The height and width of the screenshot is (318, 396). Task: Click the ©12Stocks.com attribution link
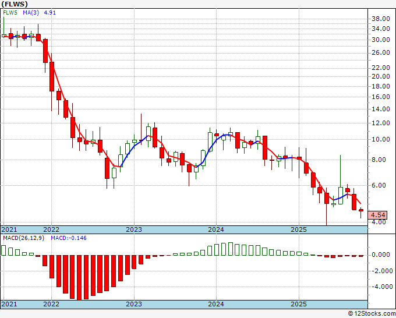[372, 314]
